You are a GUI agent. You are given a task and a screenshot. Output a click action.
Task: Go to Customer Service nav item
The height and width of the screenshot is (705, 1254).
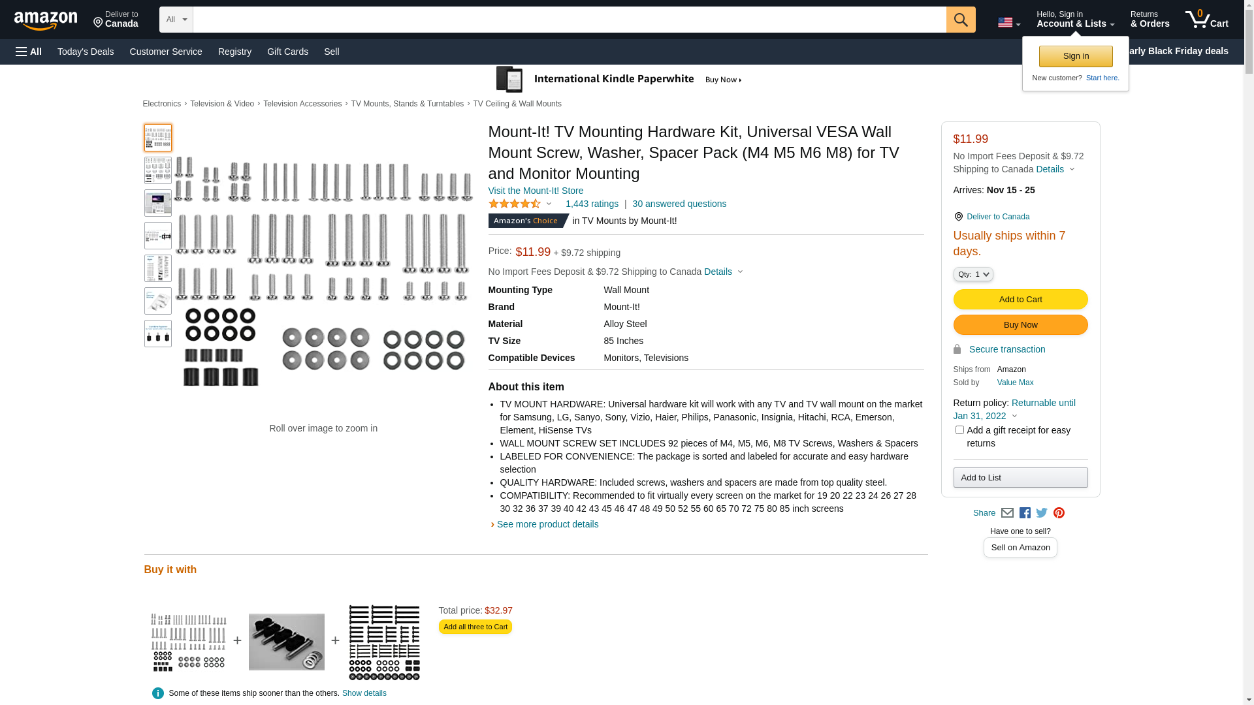pos(166,52)
